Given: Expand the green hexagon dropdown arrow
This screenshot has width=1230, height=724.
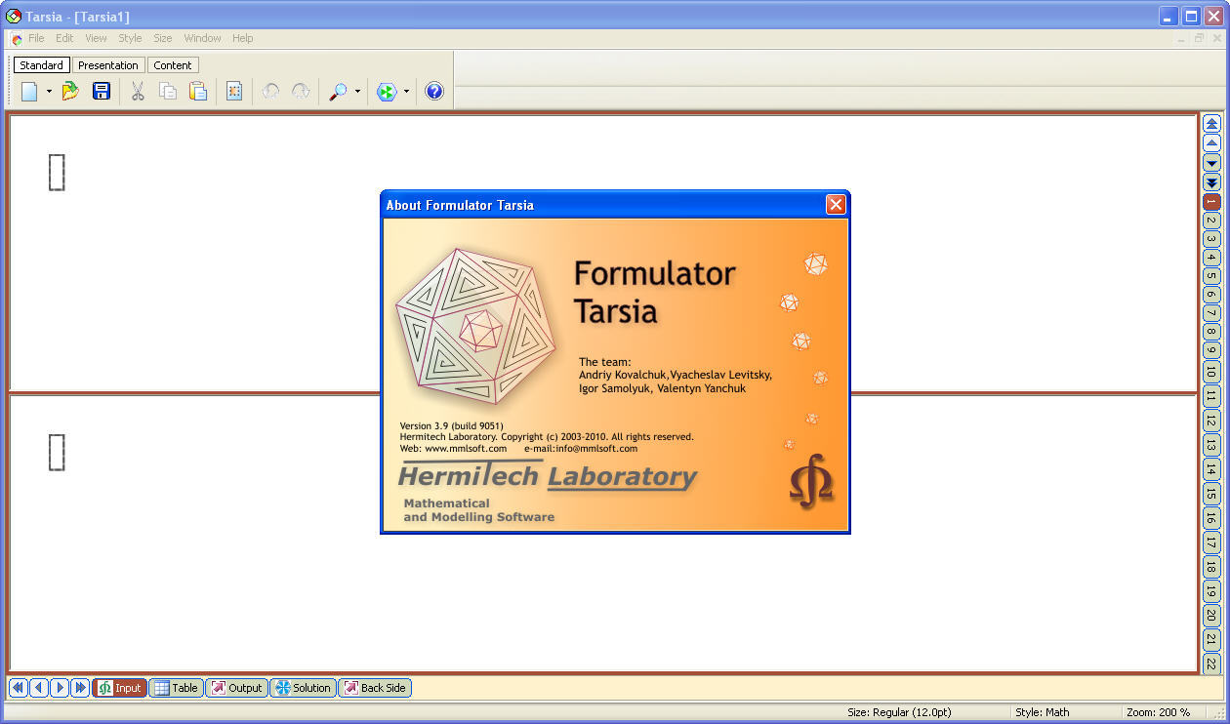Looking at the screenshot, I should (x=406, y=92).
